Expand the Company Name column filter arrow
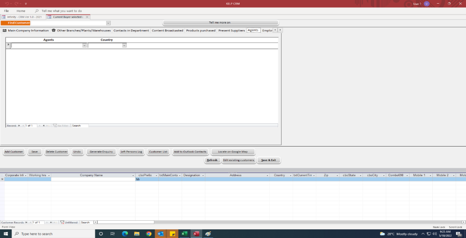Screen dimensions: 466x238 pos(133,175)
